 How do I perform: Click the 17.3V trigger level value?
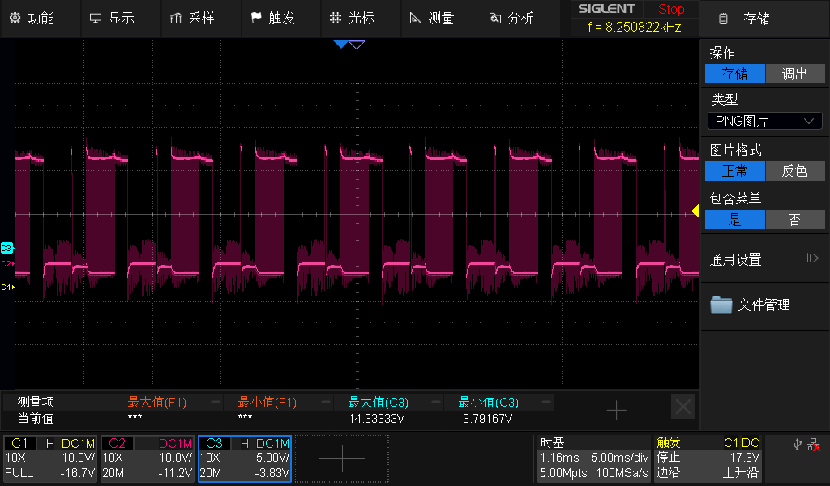tap(744, 458)
